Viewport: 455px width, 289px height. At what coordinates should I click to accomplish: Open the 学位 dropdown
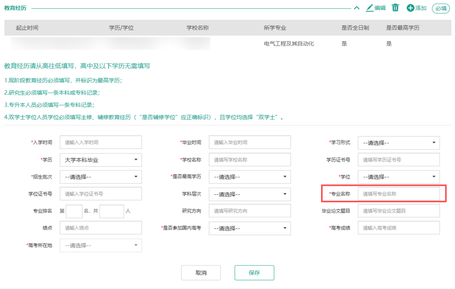(399, 177)
